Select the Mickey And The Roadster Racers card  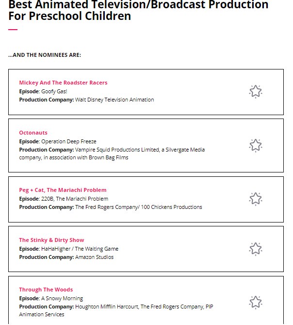point(146,92)
